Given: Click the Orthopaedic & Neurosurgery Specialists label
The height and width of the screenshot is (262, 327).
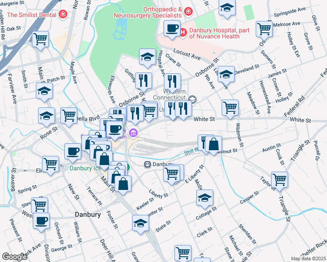Looking at the screenshot, I should coord(148,12).
